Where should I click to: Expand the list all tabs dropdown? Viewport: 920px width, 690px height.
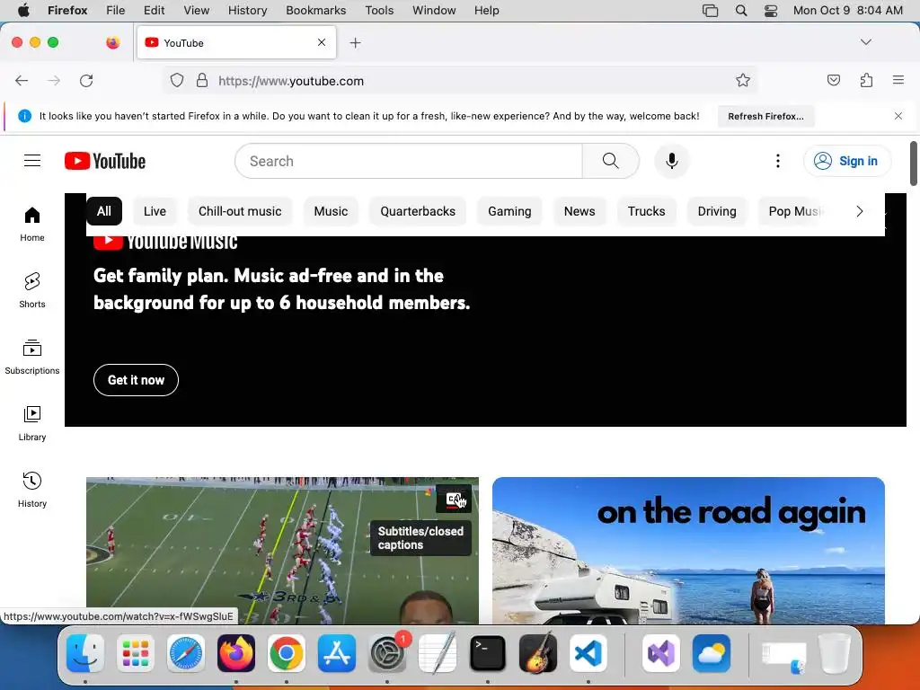click(x=865, y=42)
